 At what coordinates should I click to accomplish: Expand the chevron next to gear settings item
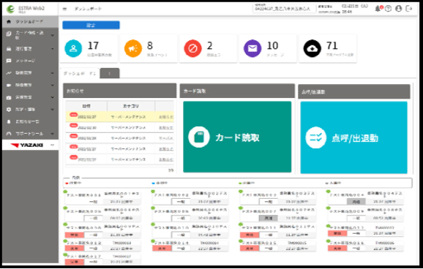click(53, 110)
